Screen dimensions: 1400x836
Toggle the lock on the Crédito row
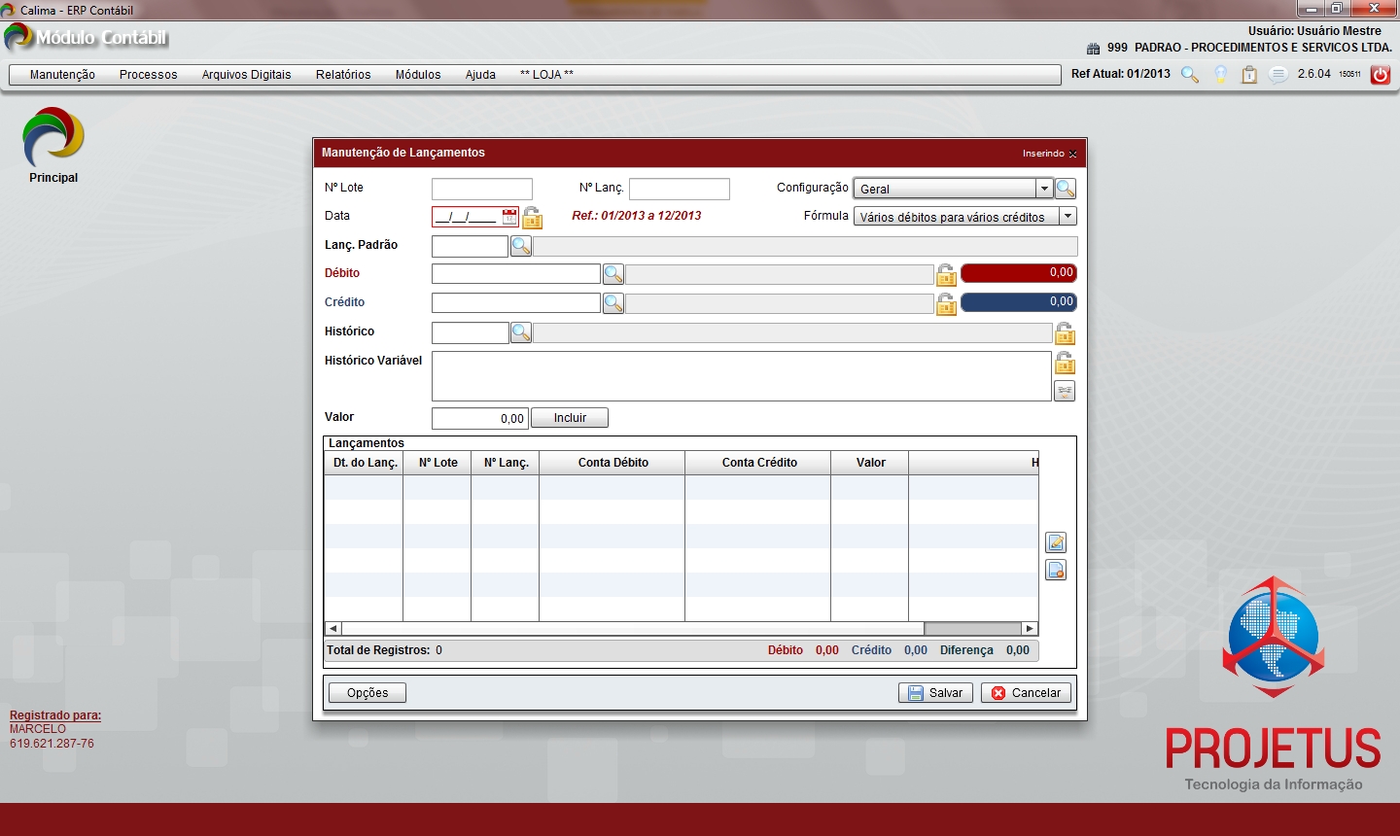click(946, 305)
